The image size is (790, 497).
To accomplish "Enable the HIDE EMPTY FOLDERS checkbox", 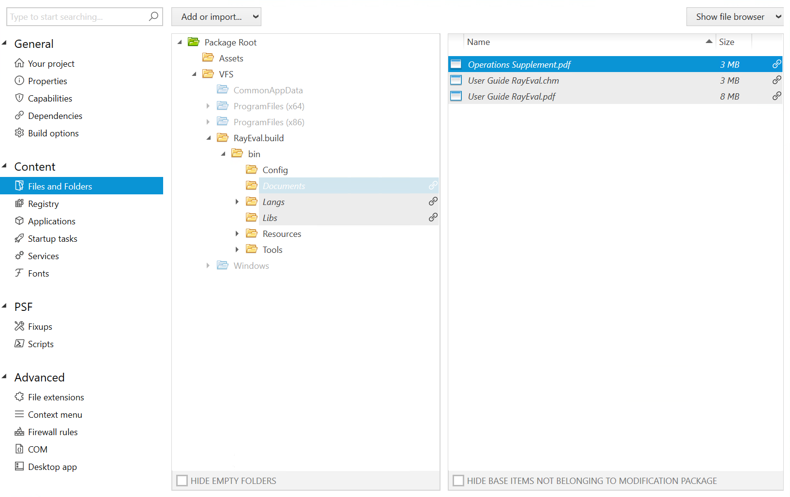I will [x=182, y=480].
